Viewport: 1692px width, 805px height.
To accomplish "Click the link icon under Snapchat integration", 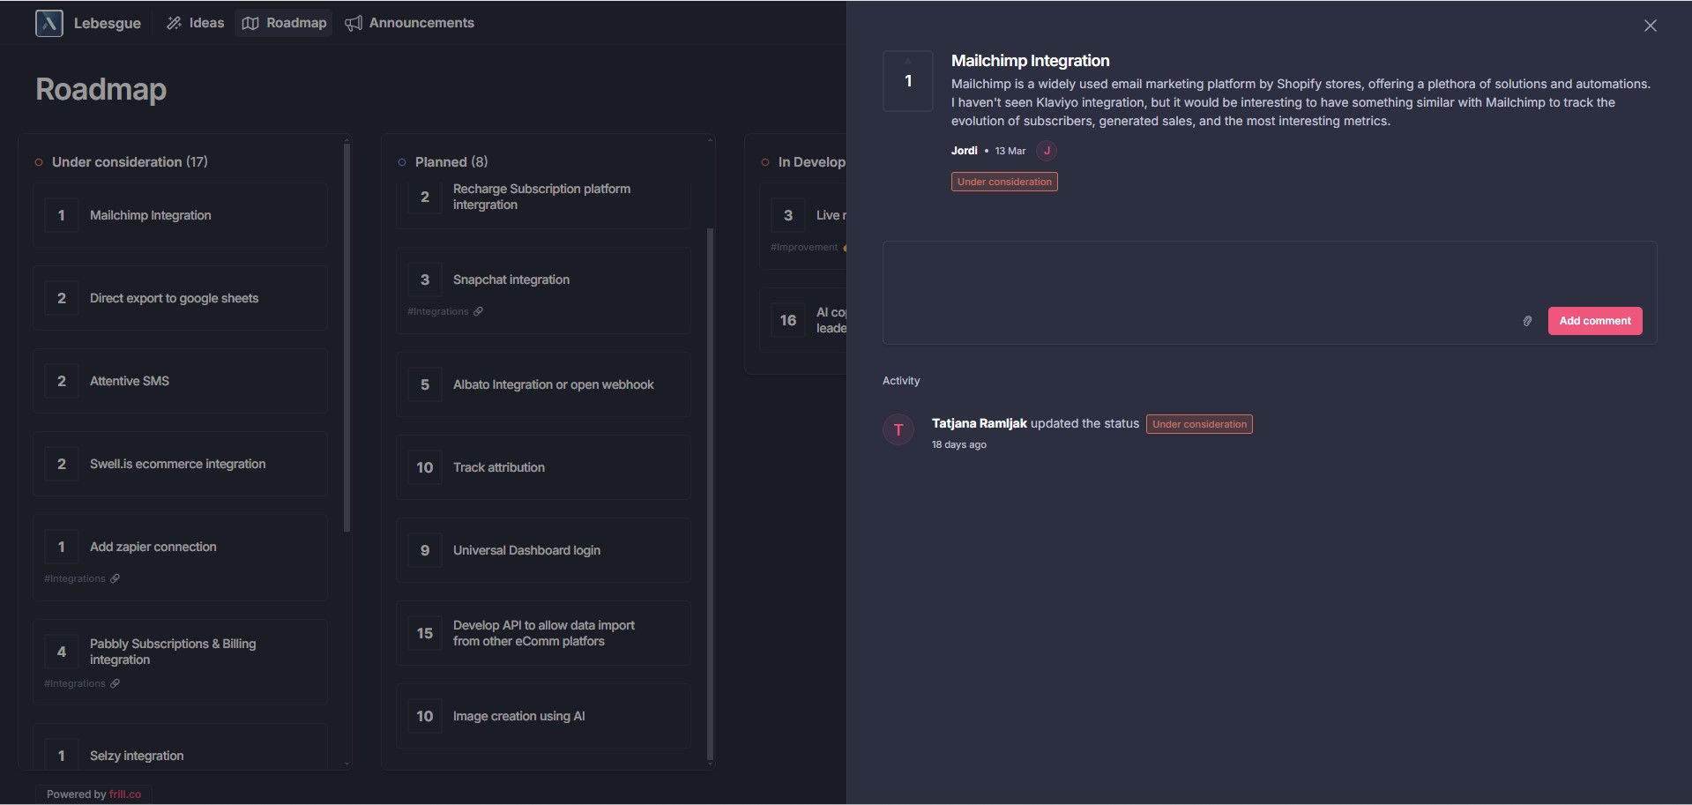I will coord(478,311).
